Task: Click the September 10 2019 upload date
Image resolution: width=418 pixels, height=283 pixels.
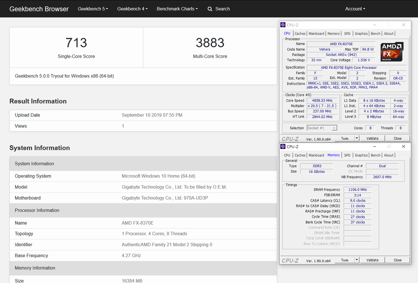Action: [152, 115]
